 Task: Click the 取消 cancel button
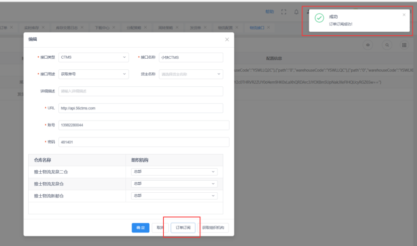[160, 227]
